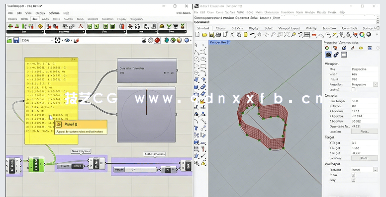Screen dimensions: 386x197
Task: Toggle the wallpaper Gray checkbox
Action: (x=354, y=180)
